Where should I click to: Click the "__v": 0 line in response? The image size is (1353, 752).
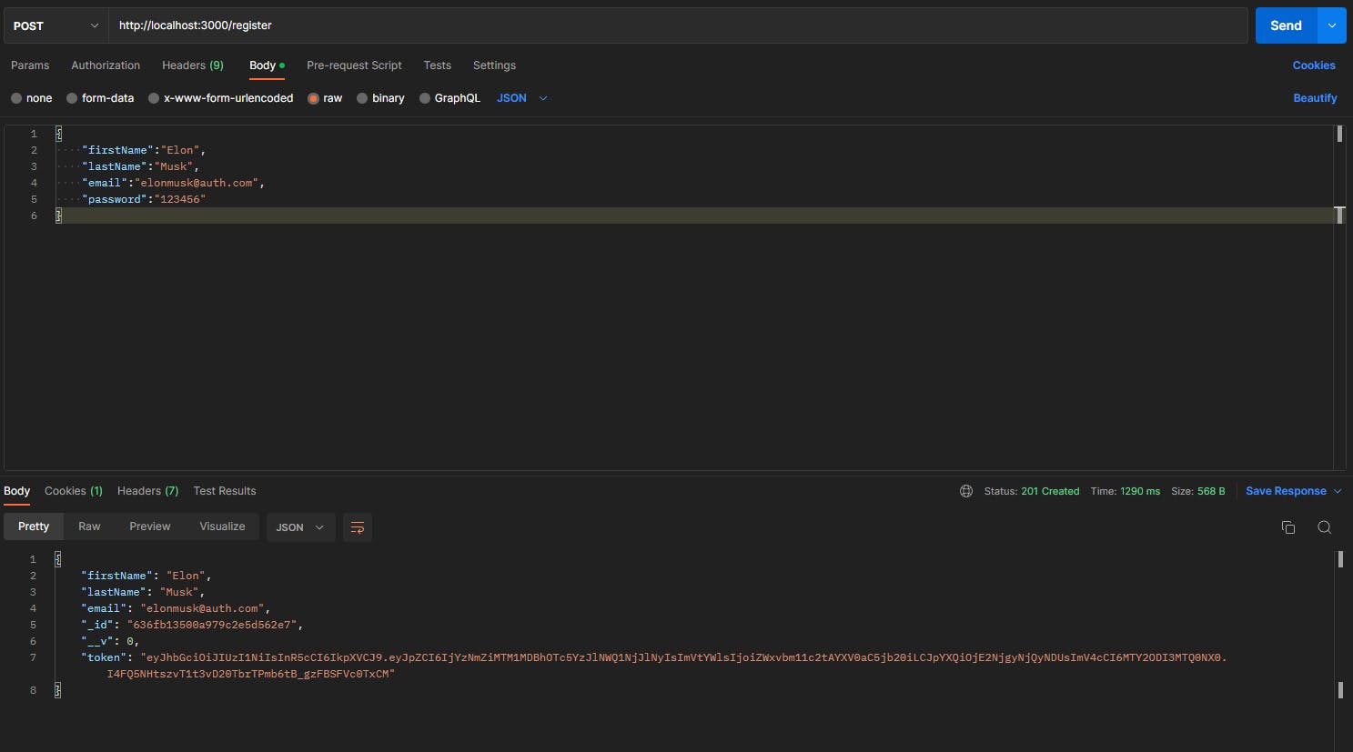[110, 641]
